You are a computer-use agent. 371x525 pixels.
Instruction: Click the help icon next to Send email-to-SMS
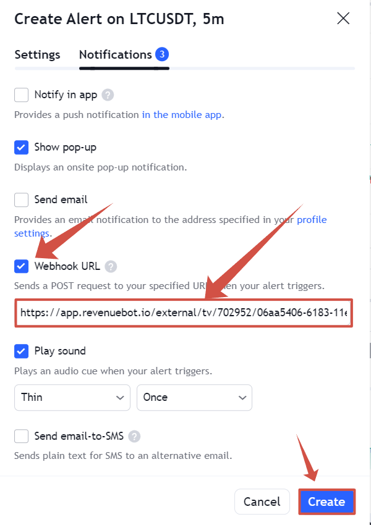coord(134,437)
